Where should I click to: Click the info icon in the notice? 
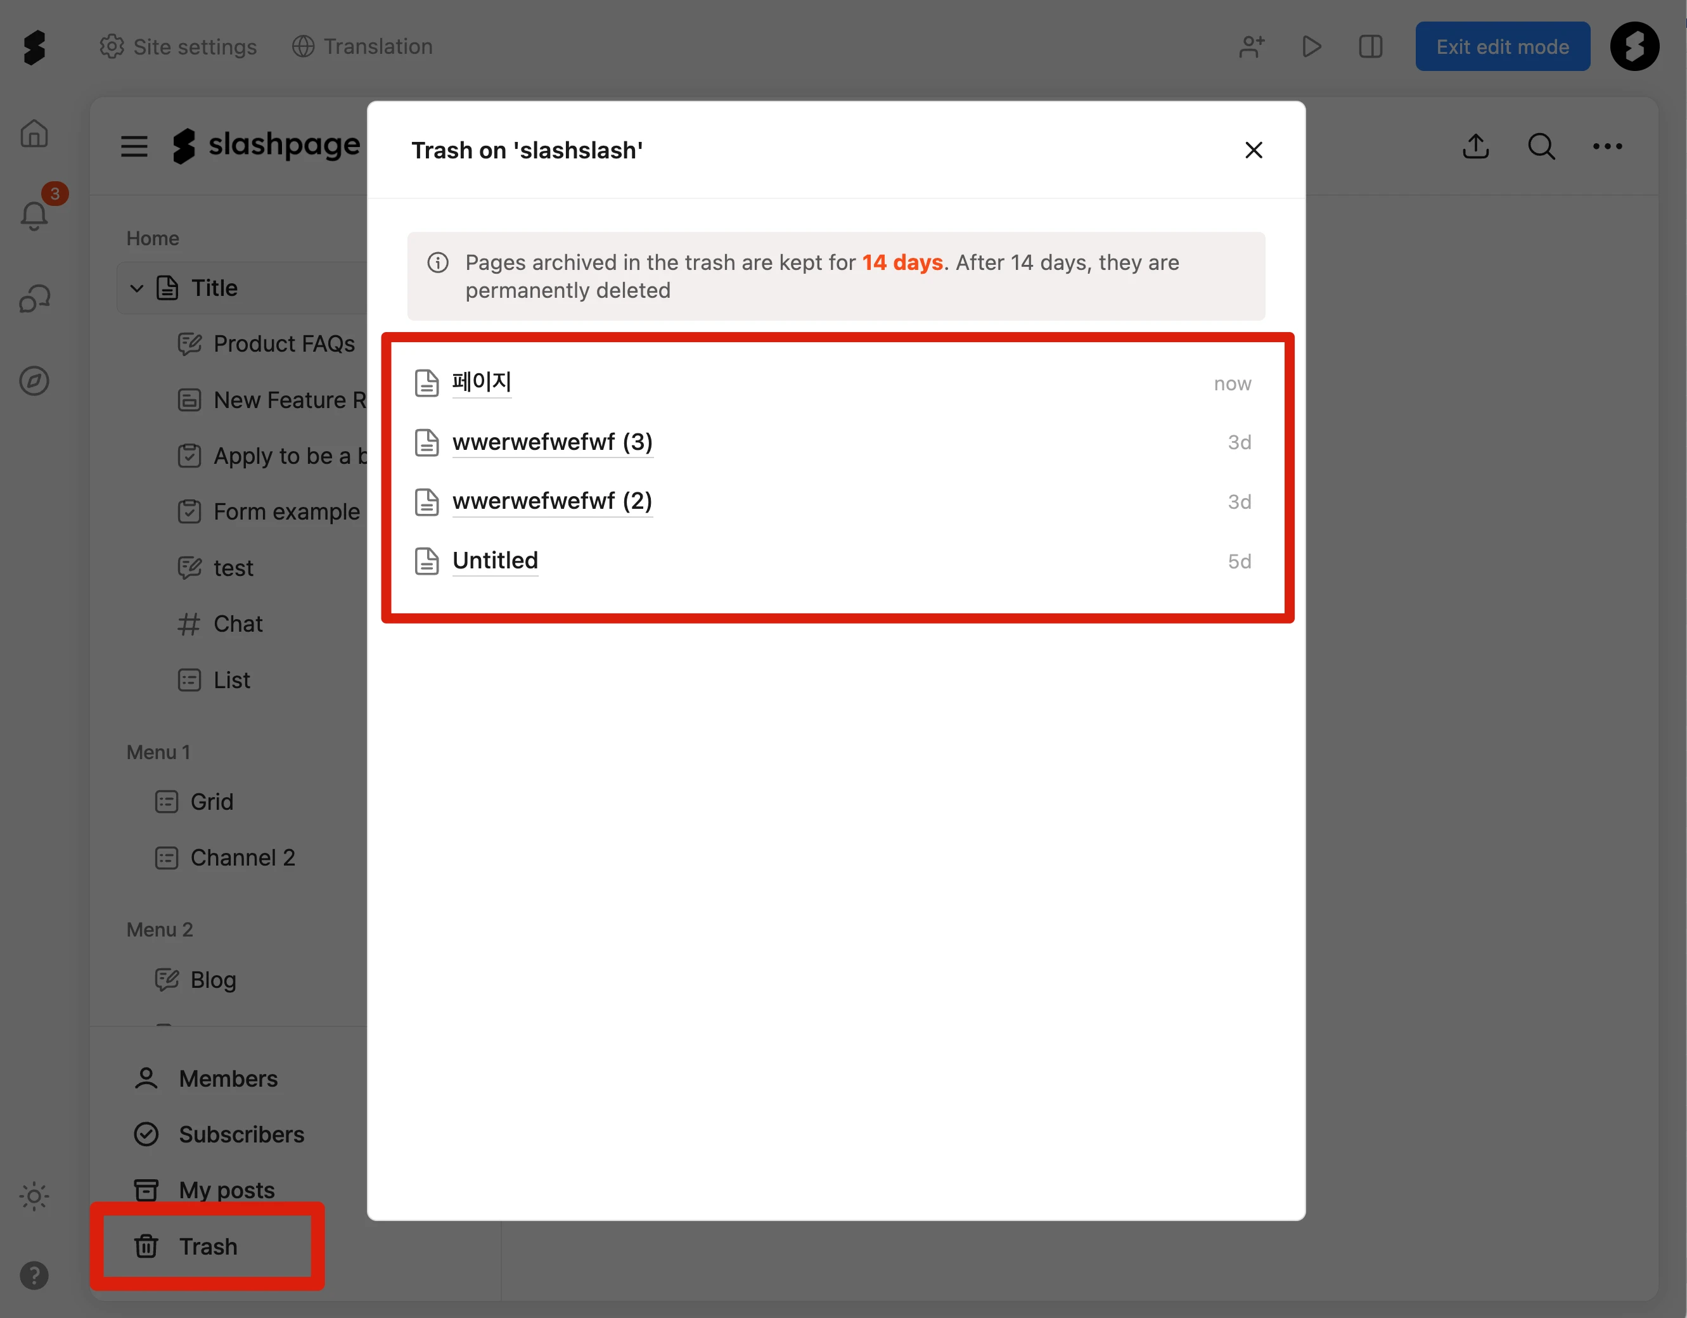point(438,262)
